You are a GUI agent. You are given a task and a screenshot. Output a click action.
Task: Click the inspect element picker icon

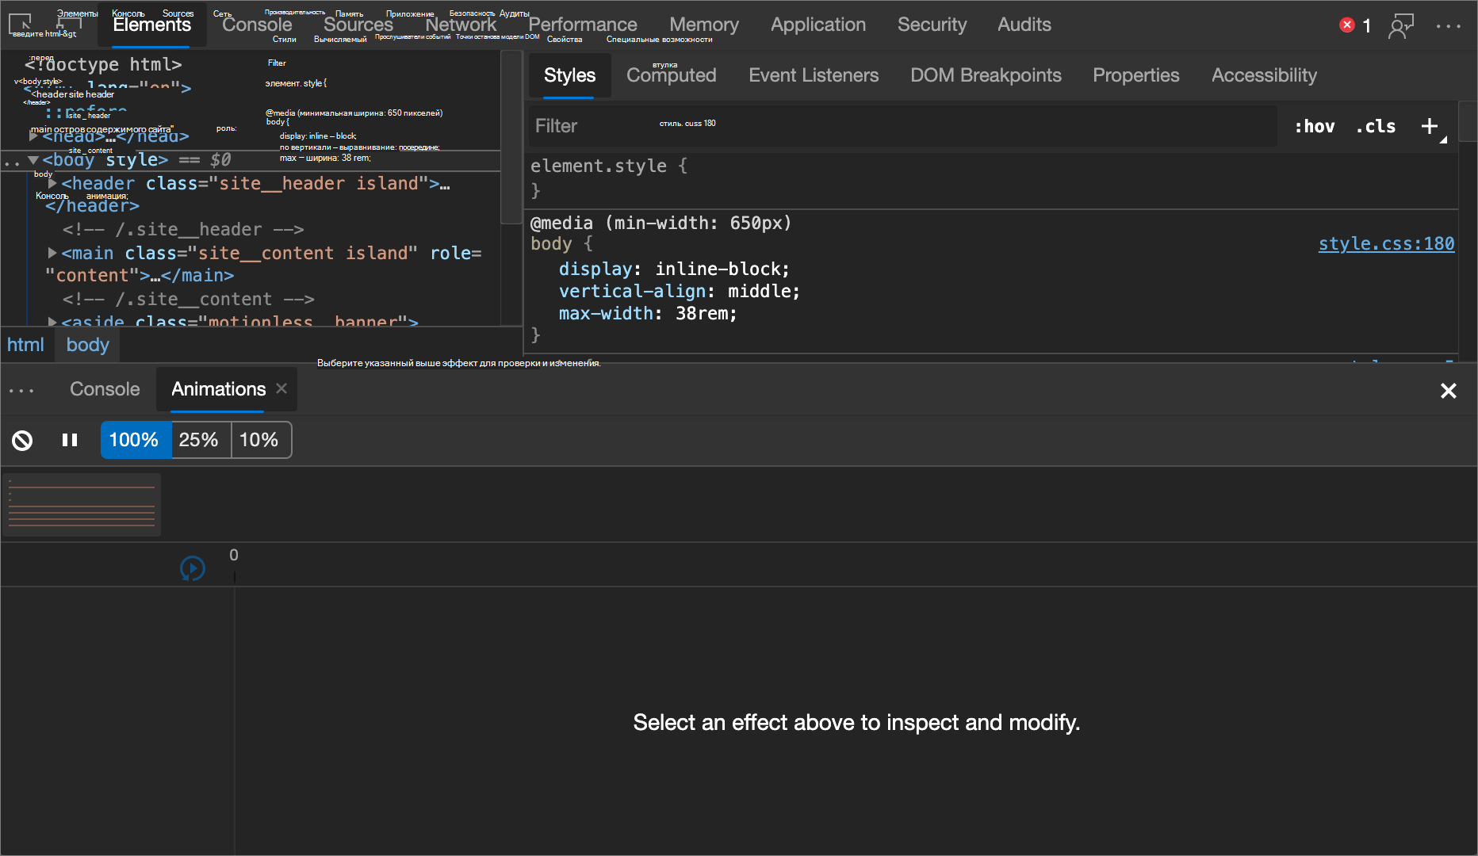(x=20, y=24)
